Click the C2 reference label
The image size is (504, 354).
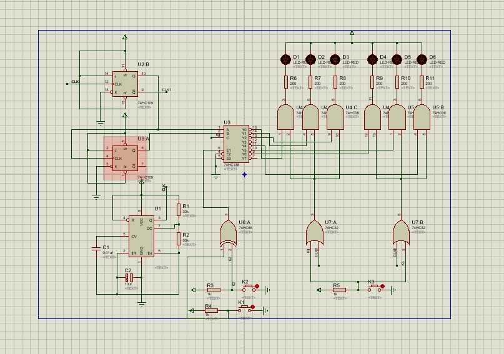(x=127, y=270)
